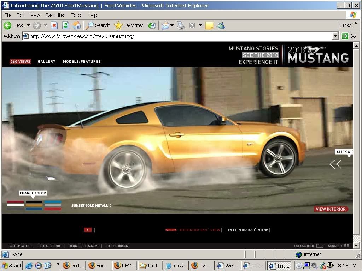Print the page with the printer icon
This screenshot has height=271, width=362.
[181, 25]
